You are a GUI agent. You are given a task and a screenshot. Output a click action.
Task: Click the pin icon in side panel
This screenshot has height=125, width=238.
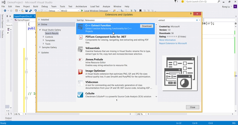pos(7,16)
